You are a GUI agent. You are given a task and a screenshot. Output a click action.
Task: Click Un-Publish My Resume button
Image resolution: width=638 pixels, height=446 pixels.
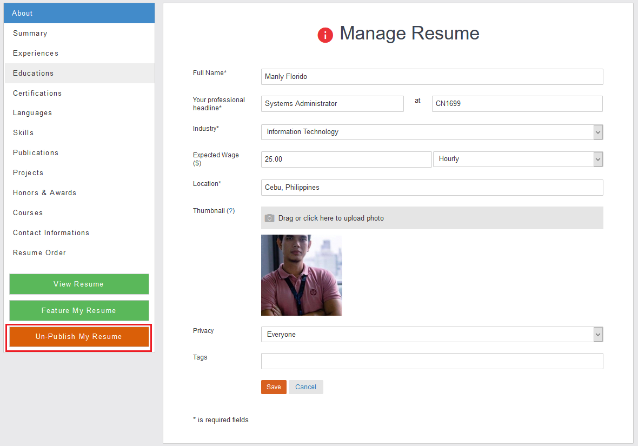[x=79, y=337]
